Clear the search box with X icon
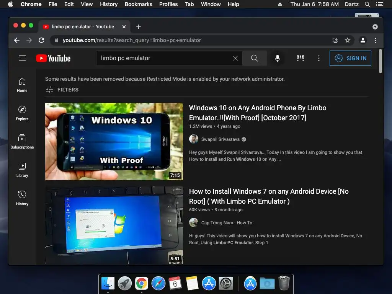Viewport: 392px width, 294px height. 235,58
